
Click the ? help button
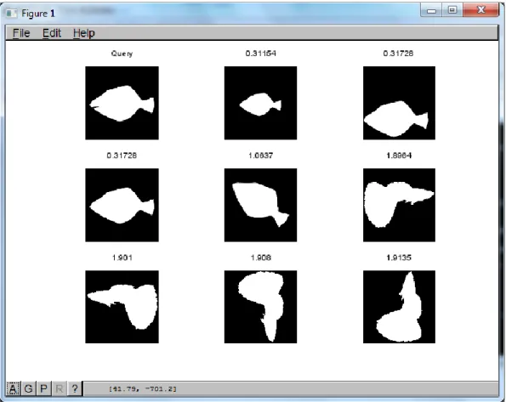tap(75, 388)
